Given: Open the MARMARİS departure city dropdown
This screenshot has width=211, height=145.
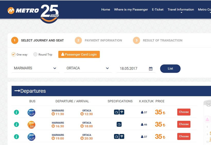Looking at the screenshot, I should 35,68.
